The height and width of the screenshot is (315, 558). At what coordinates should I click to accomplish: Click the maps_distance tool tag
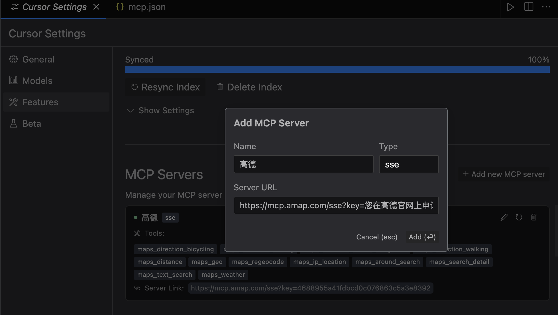click(x=160, y=262)
